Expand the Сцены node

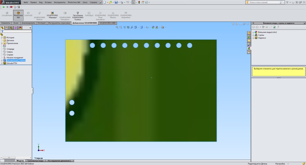click(x=253, y=35)
